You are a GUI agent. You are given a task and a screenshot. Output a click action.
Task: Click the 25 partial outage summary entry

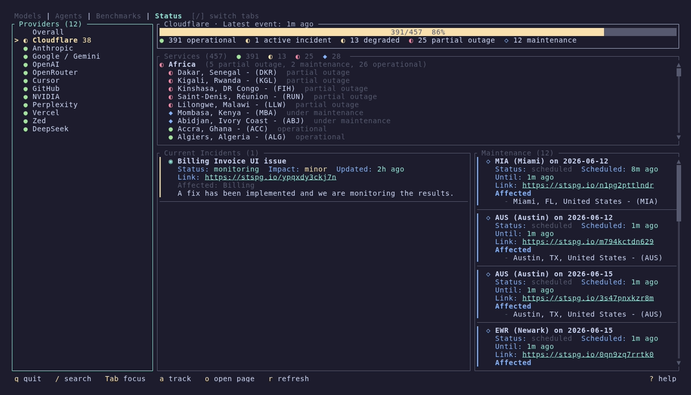(452, 40)
